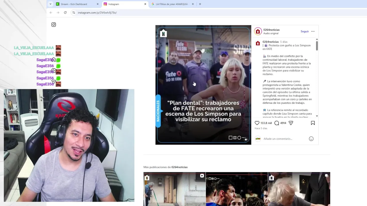
Task: Switch to the Stream - Kick Dashboard tab
Action: [77, 4]
